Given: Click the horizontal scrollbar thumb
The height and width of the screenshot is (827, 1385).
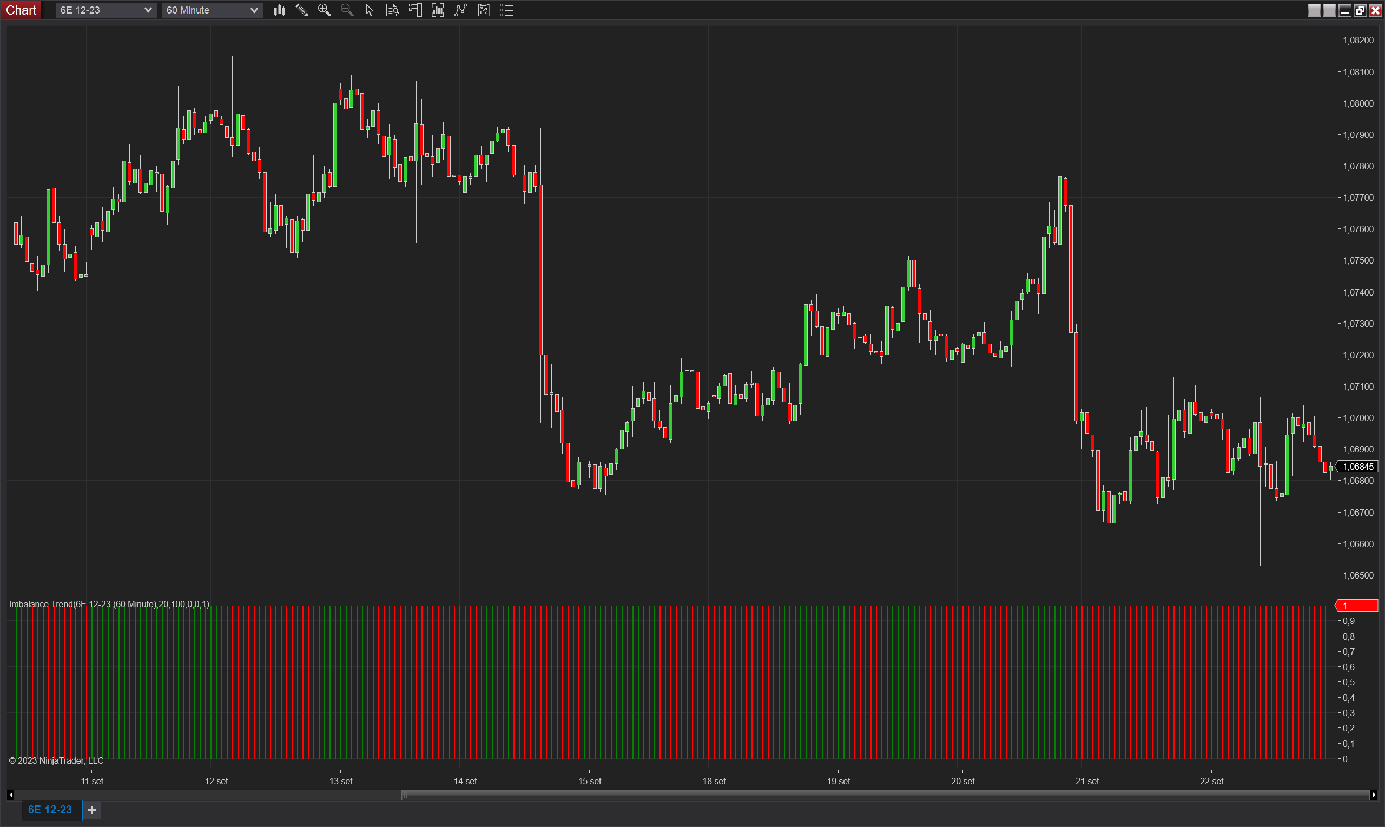Looking at the screenshot, I should pyautogui.click(x=885, y=795).
